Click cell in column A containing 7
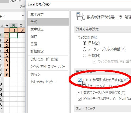Image resolution: width=131 pixels, height=113 pixels. click(x=7, y=65)
